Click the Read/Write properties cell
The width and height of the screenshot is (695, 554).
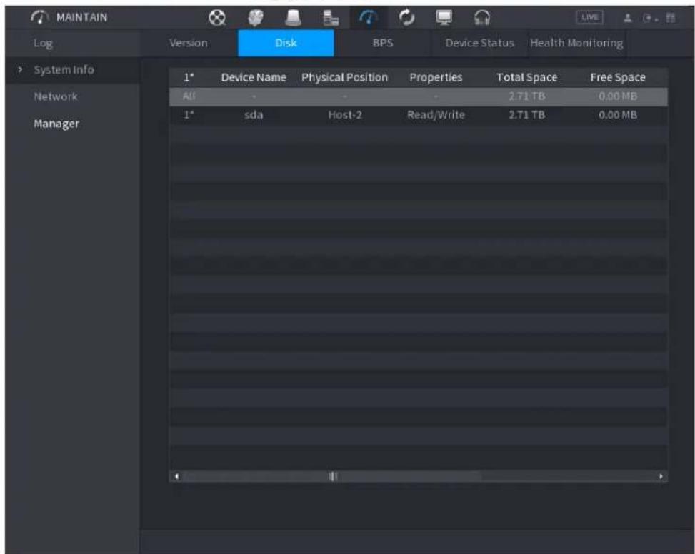436,115
